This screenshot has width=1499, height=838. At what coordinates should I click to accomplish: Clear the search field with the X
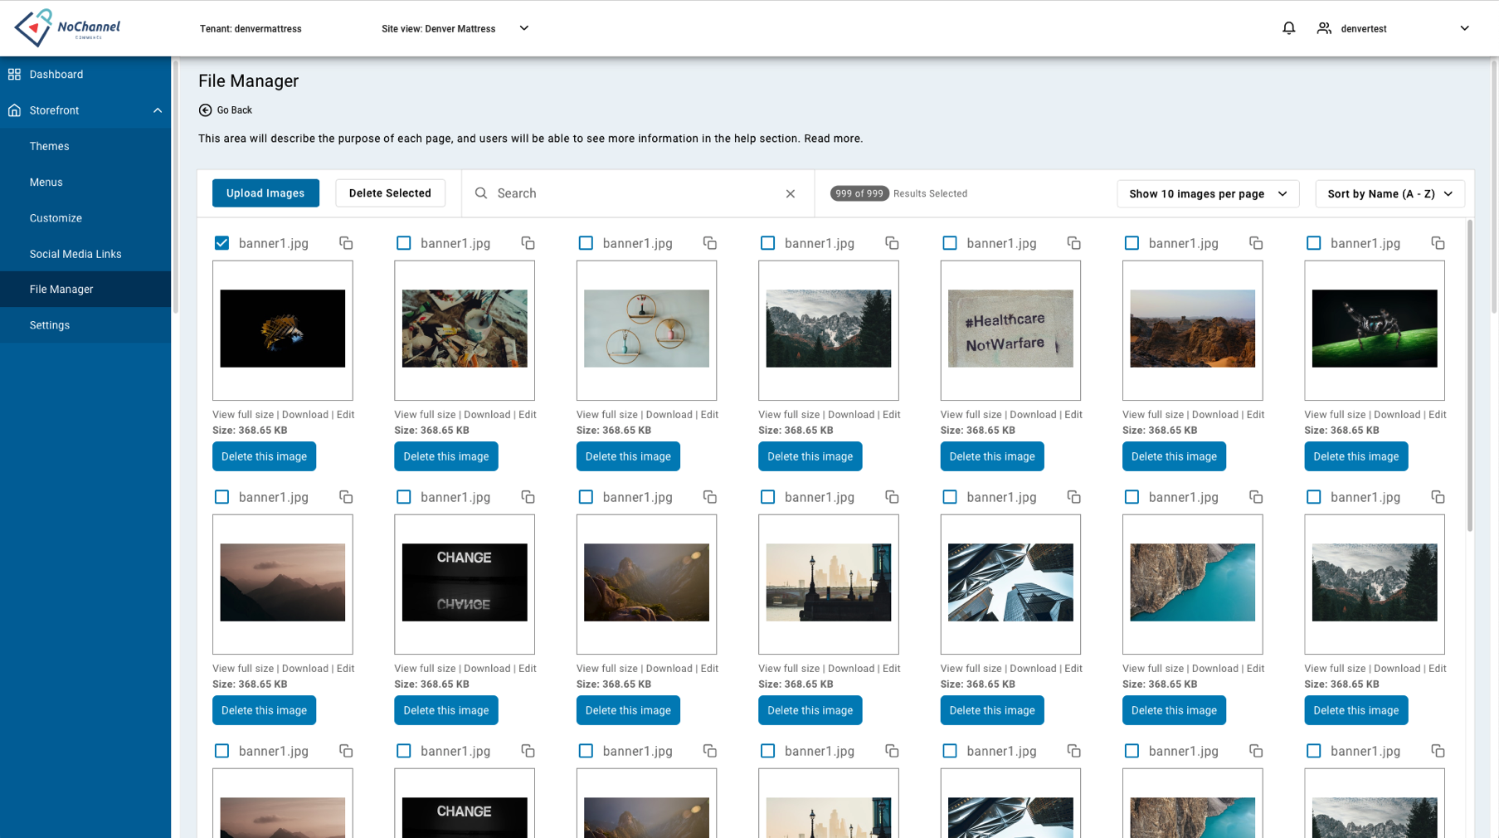(x=791, y=194)
